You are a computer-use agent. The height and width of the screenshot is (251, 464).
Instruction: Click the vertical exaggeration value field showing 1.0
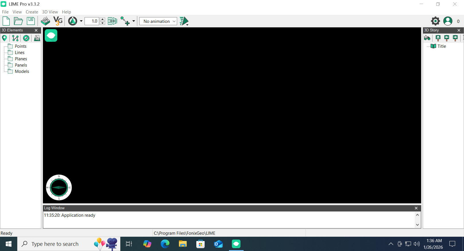pos(92,21)
